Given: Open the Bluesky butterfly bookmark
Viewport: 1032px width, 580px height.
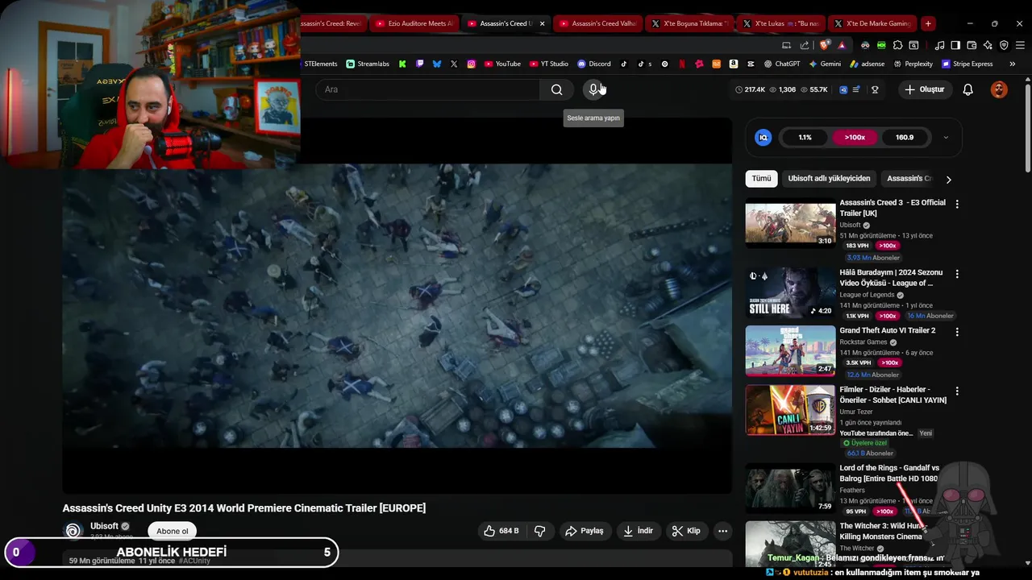Looking at the screenshot, I should click(x=437, y=64).
